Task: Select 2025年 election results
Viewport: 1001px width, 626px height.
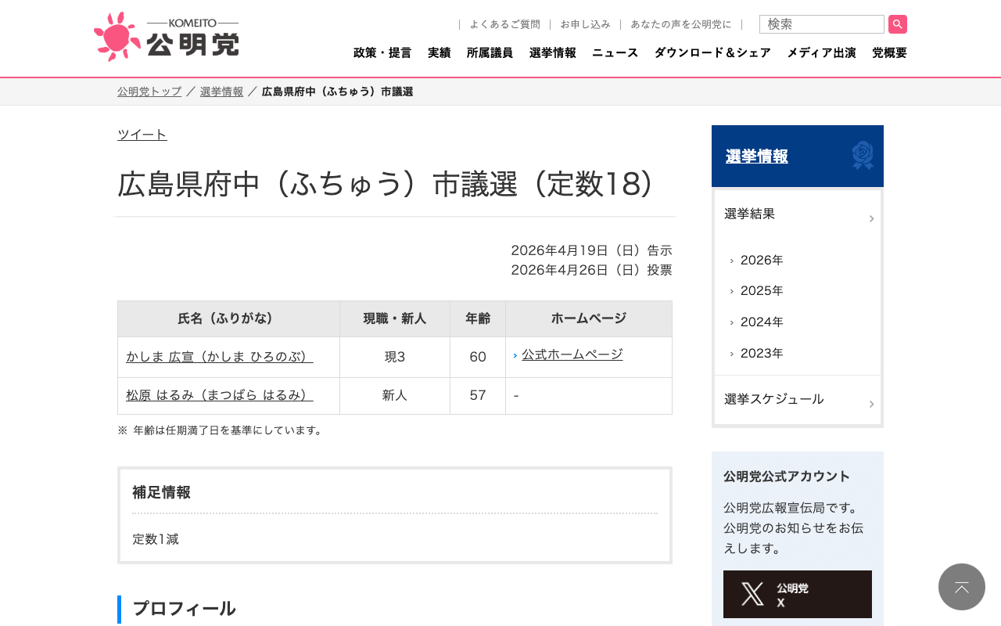Action: [762, 291]
